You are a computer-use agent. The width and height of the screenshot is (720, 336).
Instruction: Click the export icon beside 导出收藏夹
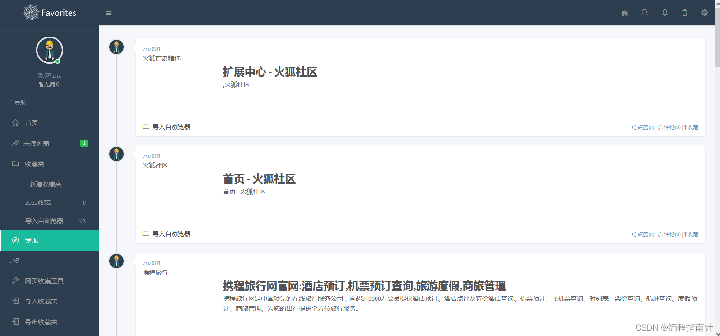coord(15,322)
